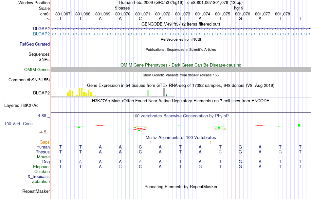Click the 5 bases scale bar
The width and height of the screenshot is (311, 199).
tap(181, 8)
